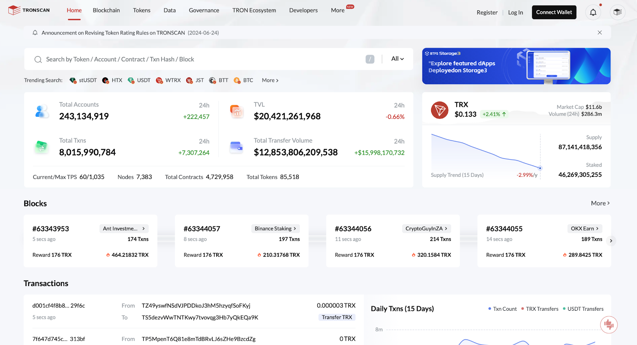Close the announcement bar
637x345 pixels.
[x=600, y=33]
